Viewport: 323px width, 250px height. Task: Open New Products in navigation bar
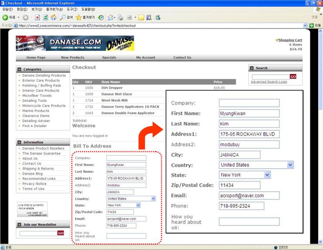coord(73,58)
